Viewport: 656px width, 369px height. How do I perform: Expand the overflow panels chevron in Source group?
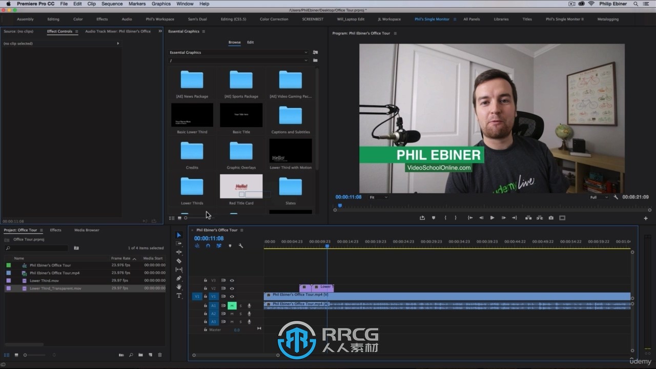(x=160, y=31)
